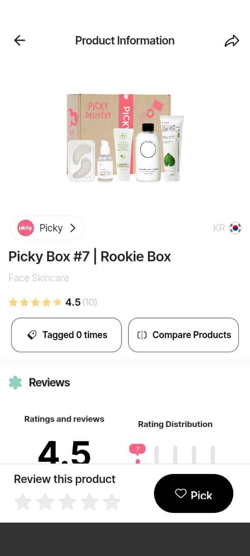Tap the pink Picky brand logo
Viewport: 250px width, 556px height.
tap(25, 228)
